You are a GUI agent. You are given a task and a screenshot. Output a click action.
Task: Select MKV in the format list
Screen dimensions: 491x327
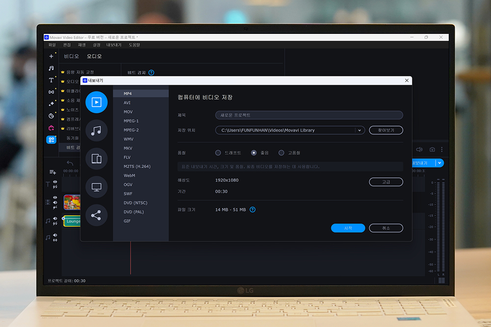140,148
